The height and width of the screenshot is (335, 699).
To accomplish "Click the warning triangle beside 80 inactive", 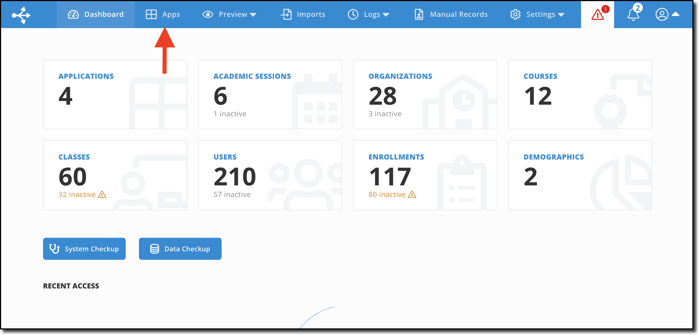I will 412,194.
